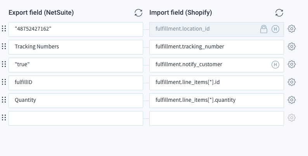The image size is (308, 156).
Task: Click hard-coded H badge in fulfillment.notify_customer field
Action: tap(275, 65)
